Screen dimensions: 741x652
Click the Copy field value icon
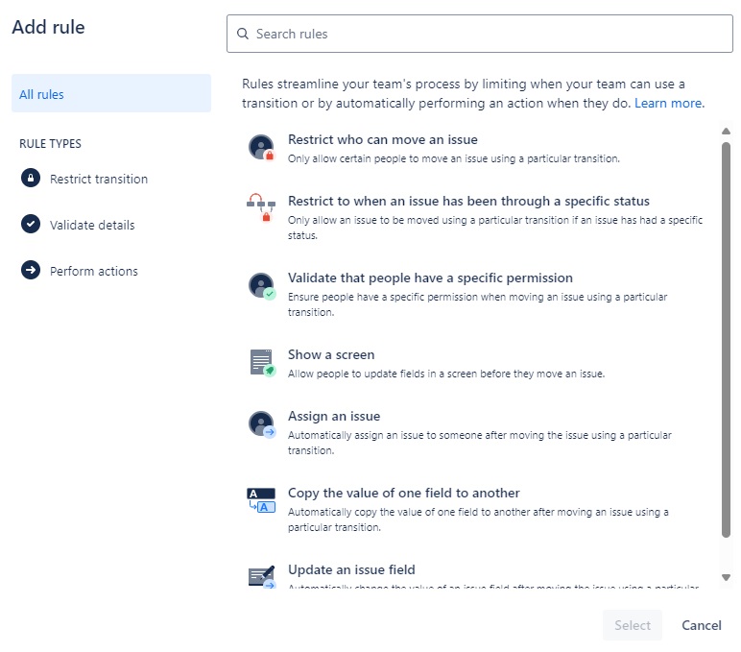pos(261,500)
